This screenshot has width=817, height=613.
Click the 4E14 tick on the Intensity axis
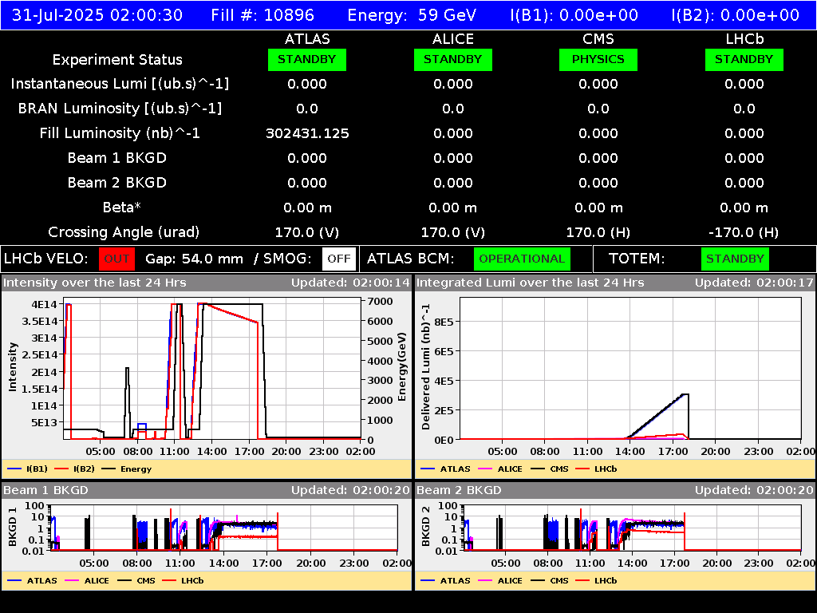coord(45,304)
